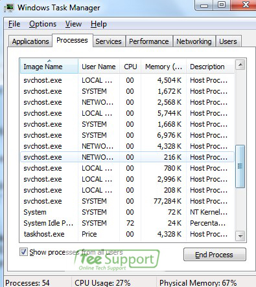Viewport: 256px width, 287px height.
Task: Select the Processes tab
Action: click(x=72, y=40)
